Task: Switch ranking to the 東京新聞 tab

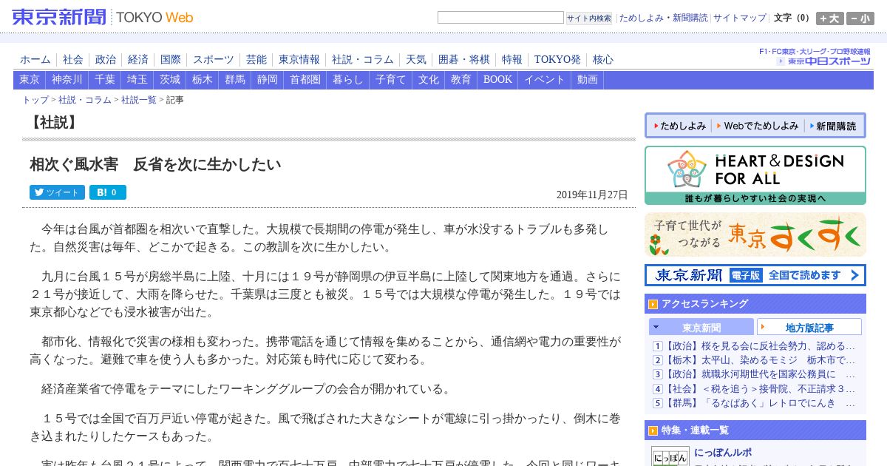Action: click(701, 327)
